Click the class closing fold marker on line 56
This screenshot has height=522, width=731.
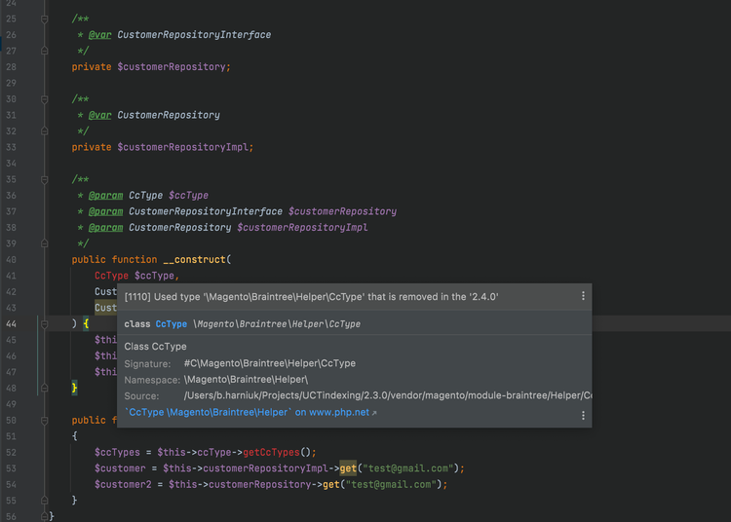click(45, 515)
